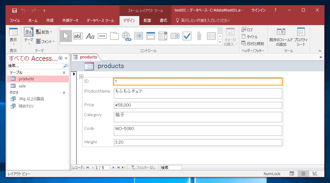Save the database with the floppy disk icon
This screenshot has width=330, height=183.
point(14,10)
